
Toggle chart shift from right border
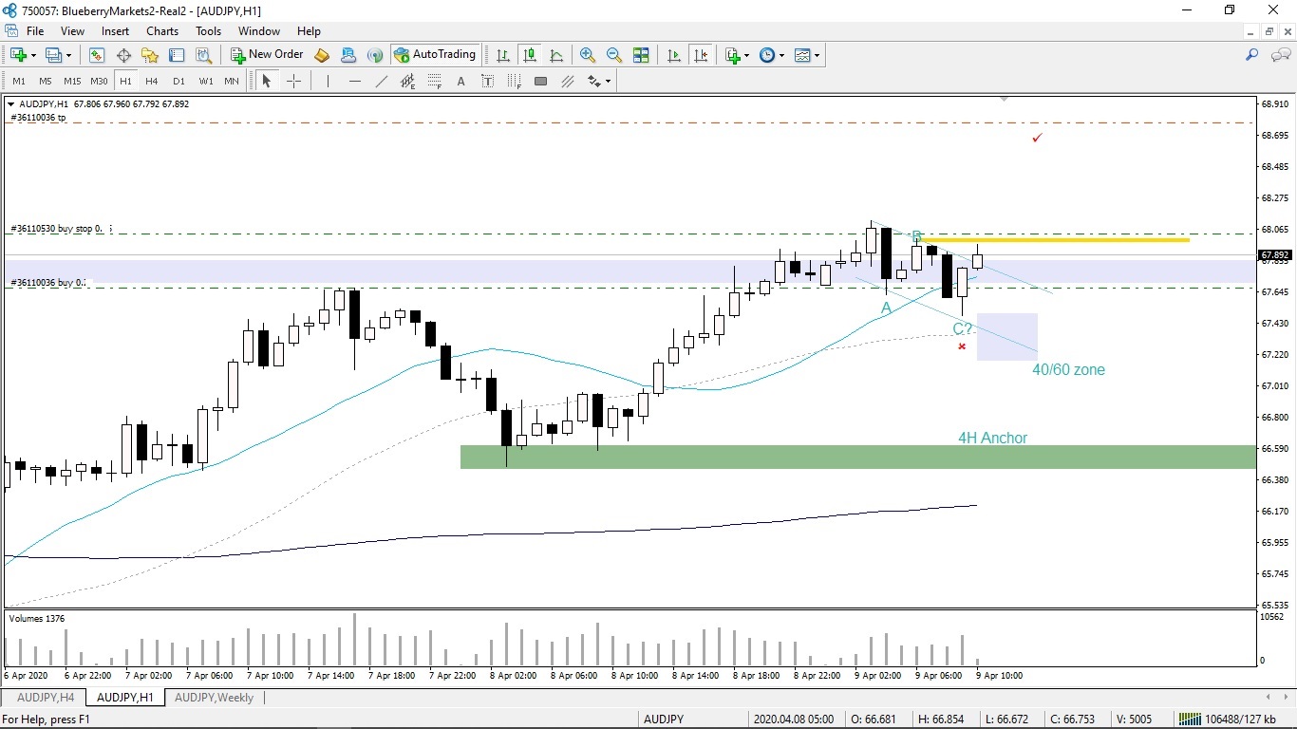[x=701, y=55]
